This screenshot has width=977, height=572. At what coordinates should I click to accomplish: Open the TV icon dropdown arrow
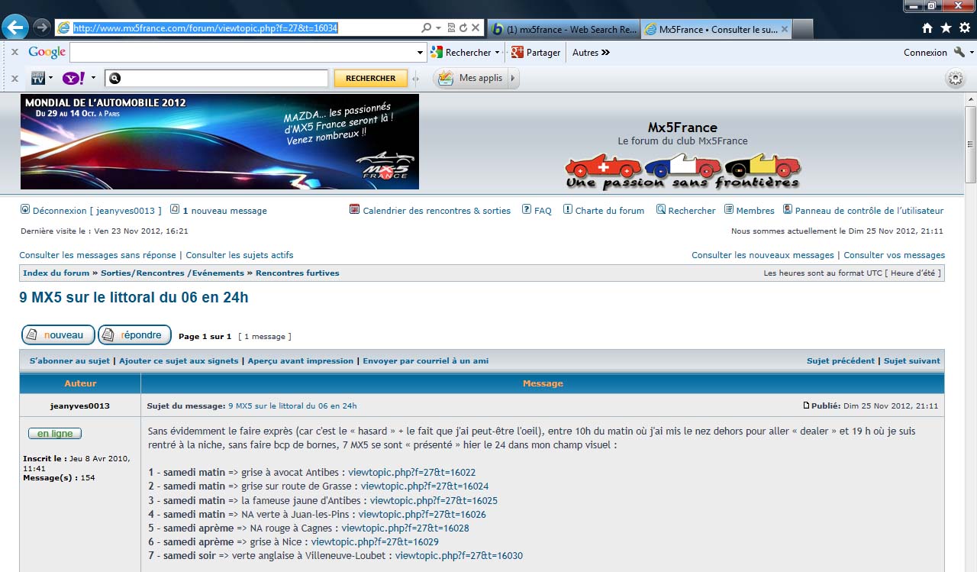point(50,78)
